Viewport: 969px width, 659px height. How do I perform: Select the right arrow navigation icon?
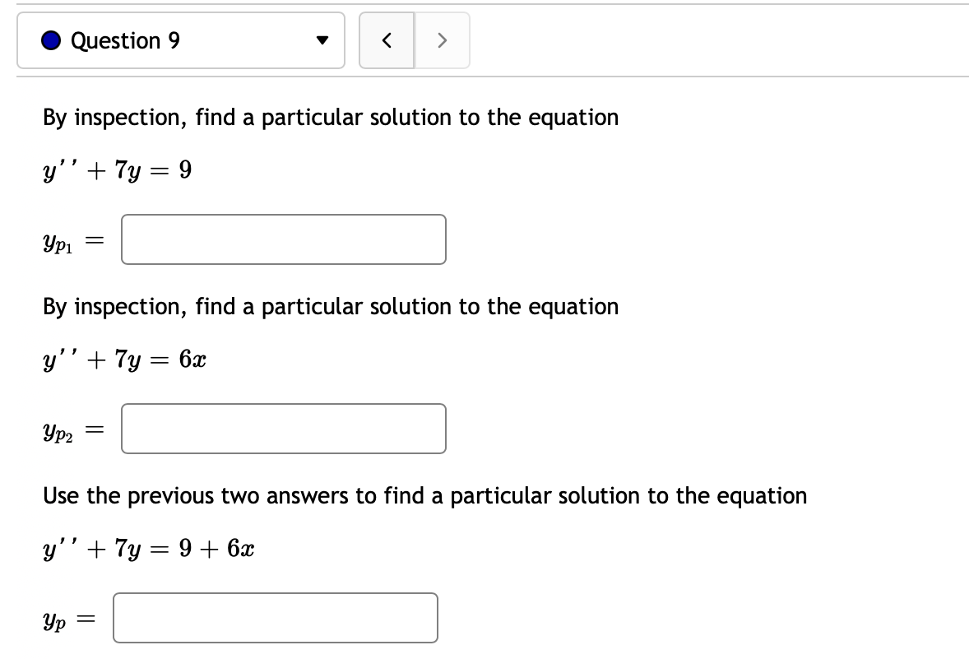(x=442, y=40)
